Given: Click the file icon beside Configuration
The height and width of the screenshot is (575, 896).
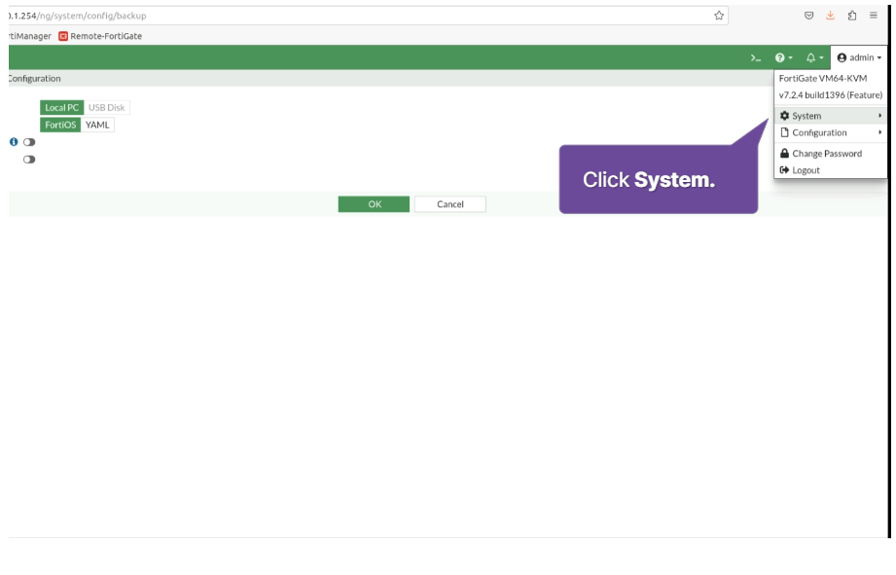Looking at the screenshot, I should 784,132.
